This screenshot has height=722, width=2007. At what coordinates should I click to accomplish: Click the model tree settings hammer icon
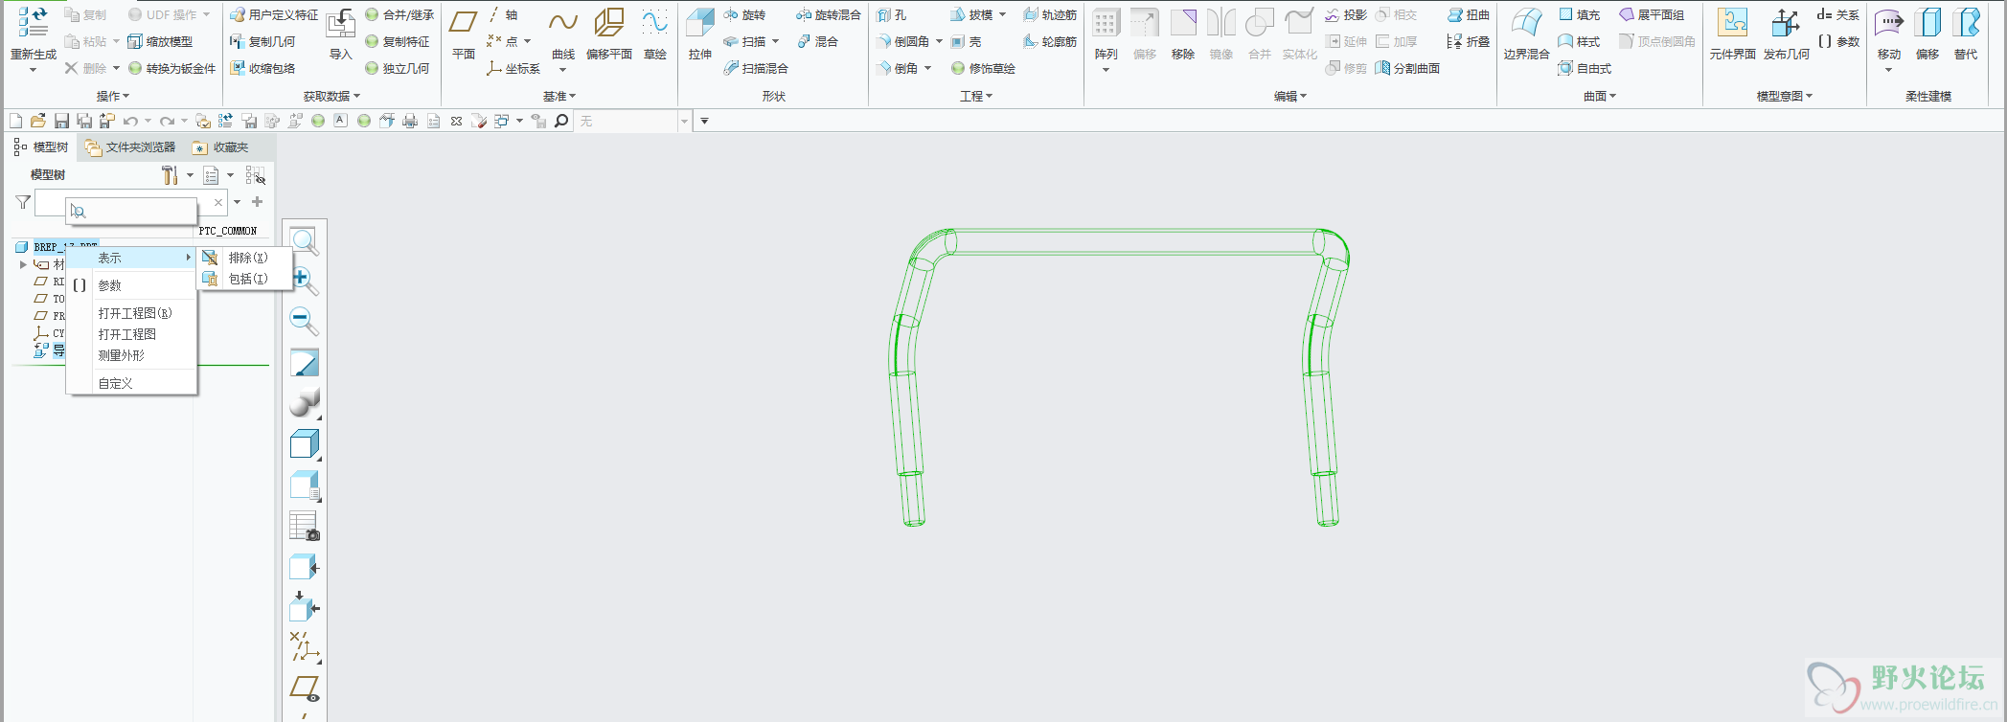coord(170,175)
